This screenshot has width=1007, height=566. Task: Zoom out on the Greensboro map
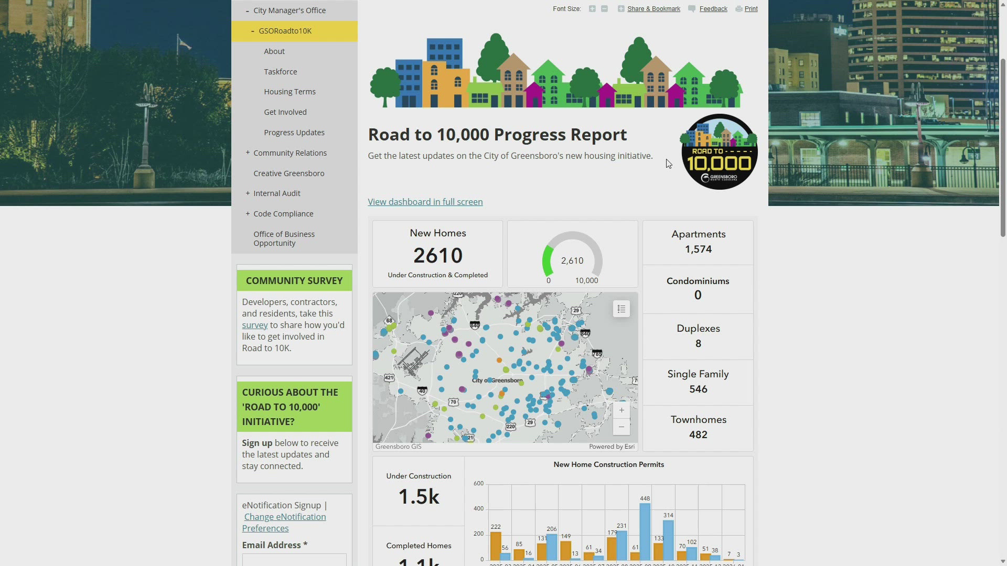622,427
